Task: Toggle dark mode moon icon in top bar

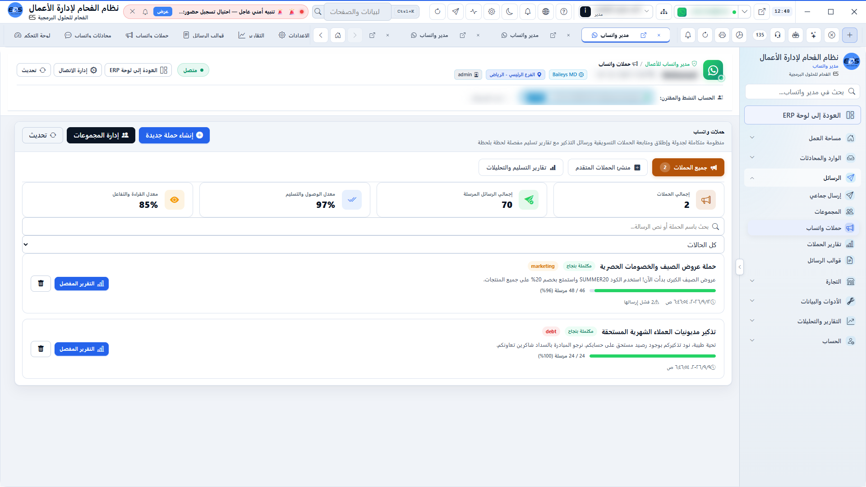Action: [510, 12]
